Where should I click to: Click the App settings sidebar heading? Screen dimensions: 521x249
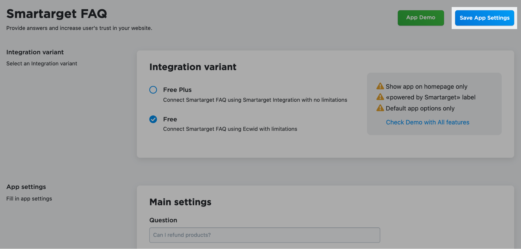click(x=26, y=187)
